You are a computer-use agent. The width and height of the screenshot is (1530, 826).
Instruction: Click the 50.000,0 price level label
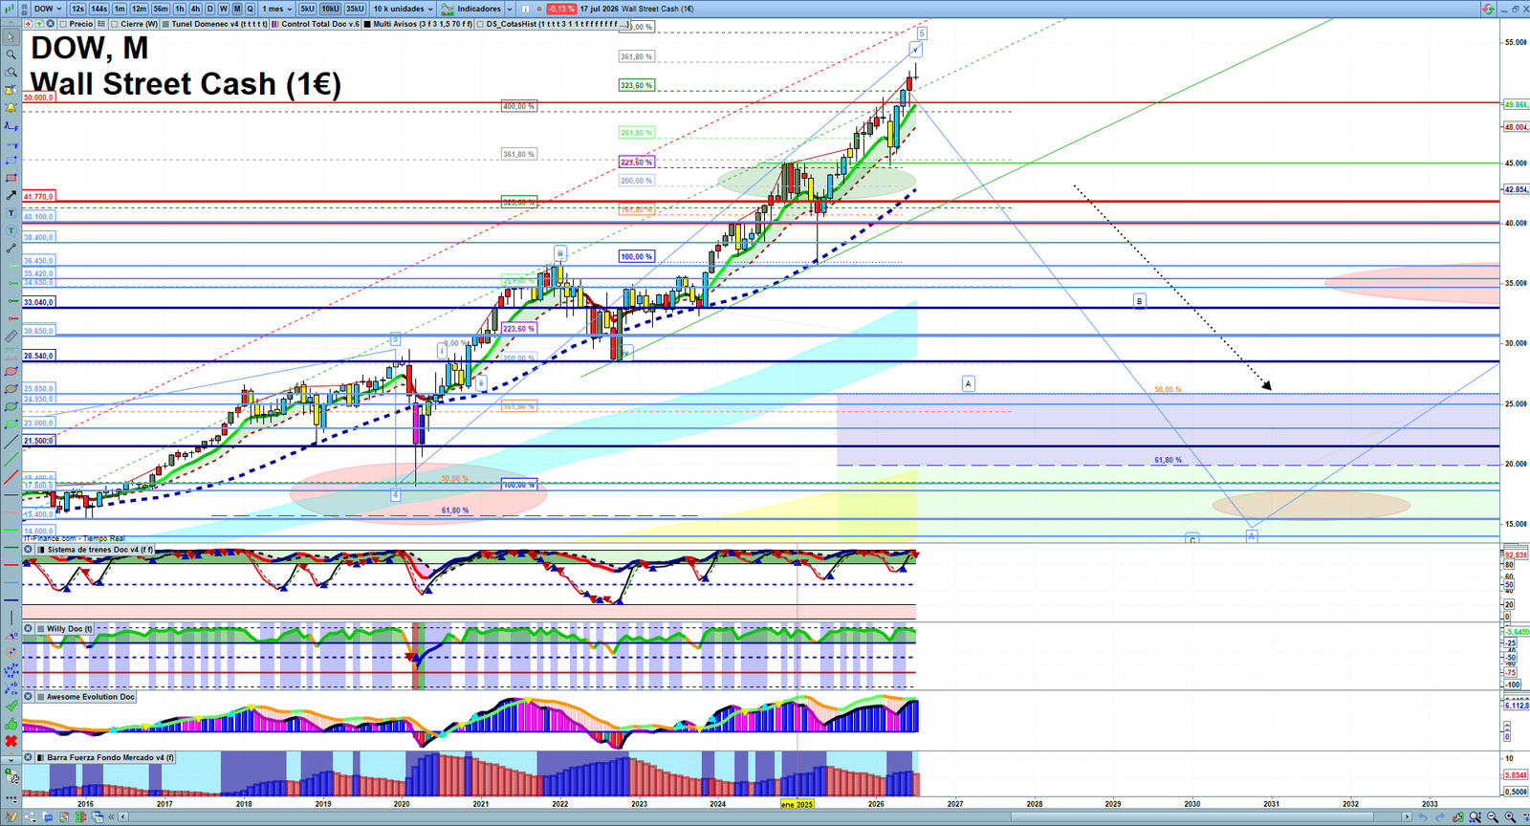click(38, 98)
